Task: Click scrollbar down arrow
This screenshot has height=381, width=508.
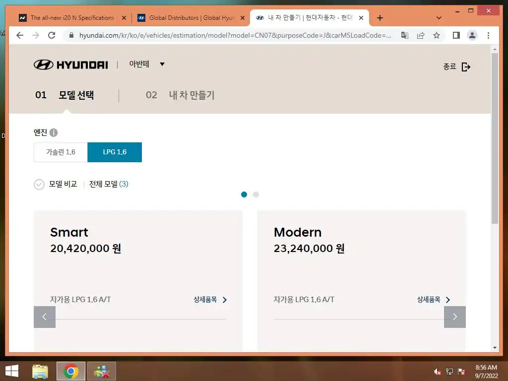Action: coord(495,348)
